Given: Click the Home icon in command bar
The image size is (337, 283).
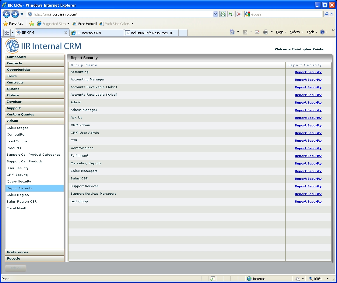Looking at the screenshot, I should click(232, 32).
